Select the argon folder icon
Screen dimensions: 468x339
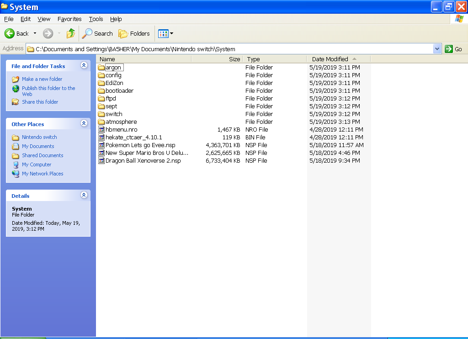pos(101,68)
